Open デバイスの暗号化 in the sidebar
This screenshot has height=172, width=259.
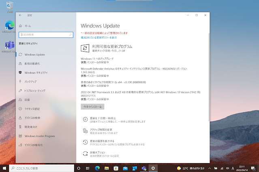(46, 145)
